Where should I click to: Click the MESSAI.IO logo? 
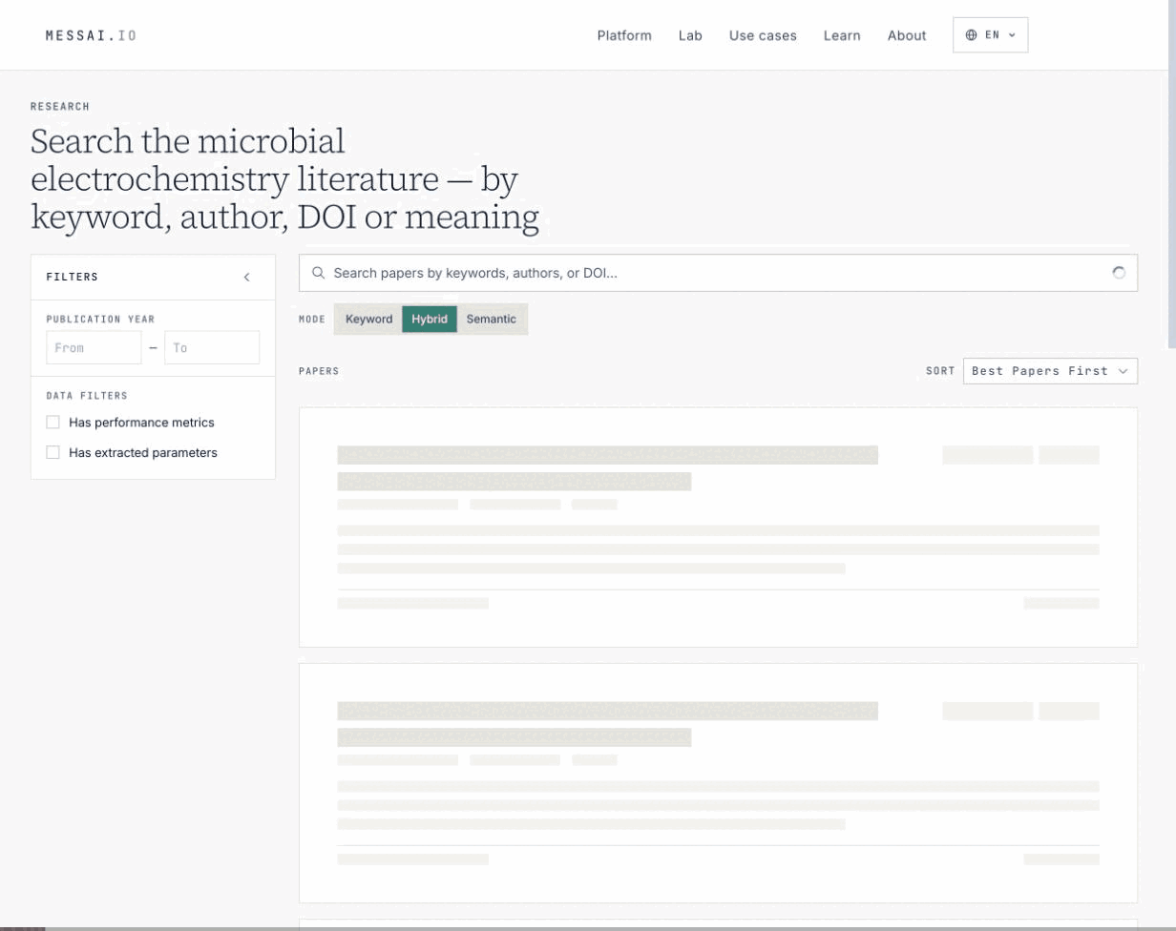(x=91, y=35)
